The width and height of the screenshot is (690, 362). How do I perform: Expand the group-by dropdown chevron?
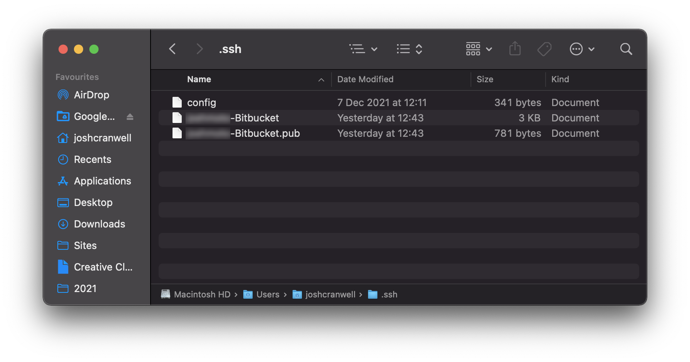pyautogui.click(x=489, y=49)
